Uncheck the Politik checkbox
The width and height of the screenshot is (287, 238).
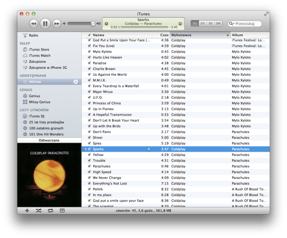tap(89, 189)
